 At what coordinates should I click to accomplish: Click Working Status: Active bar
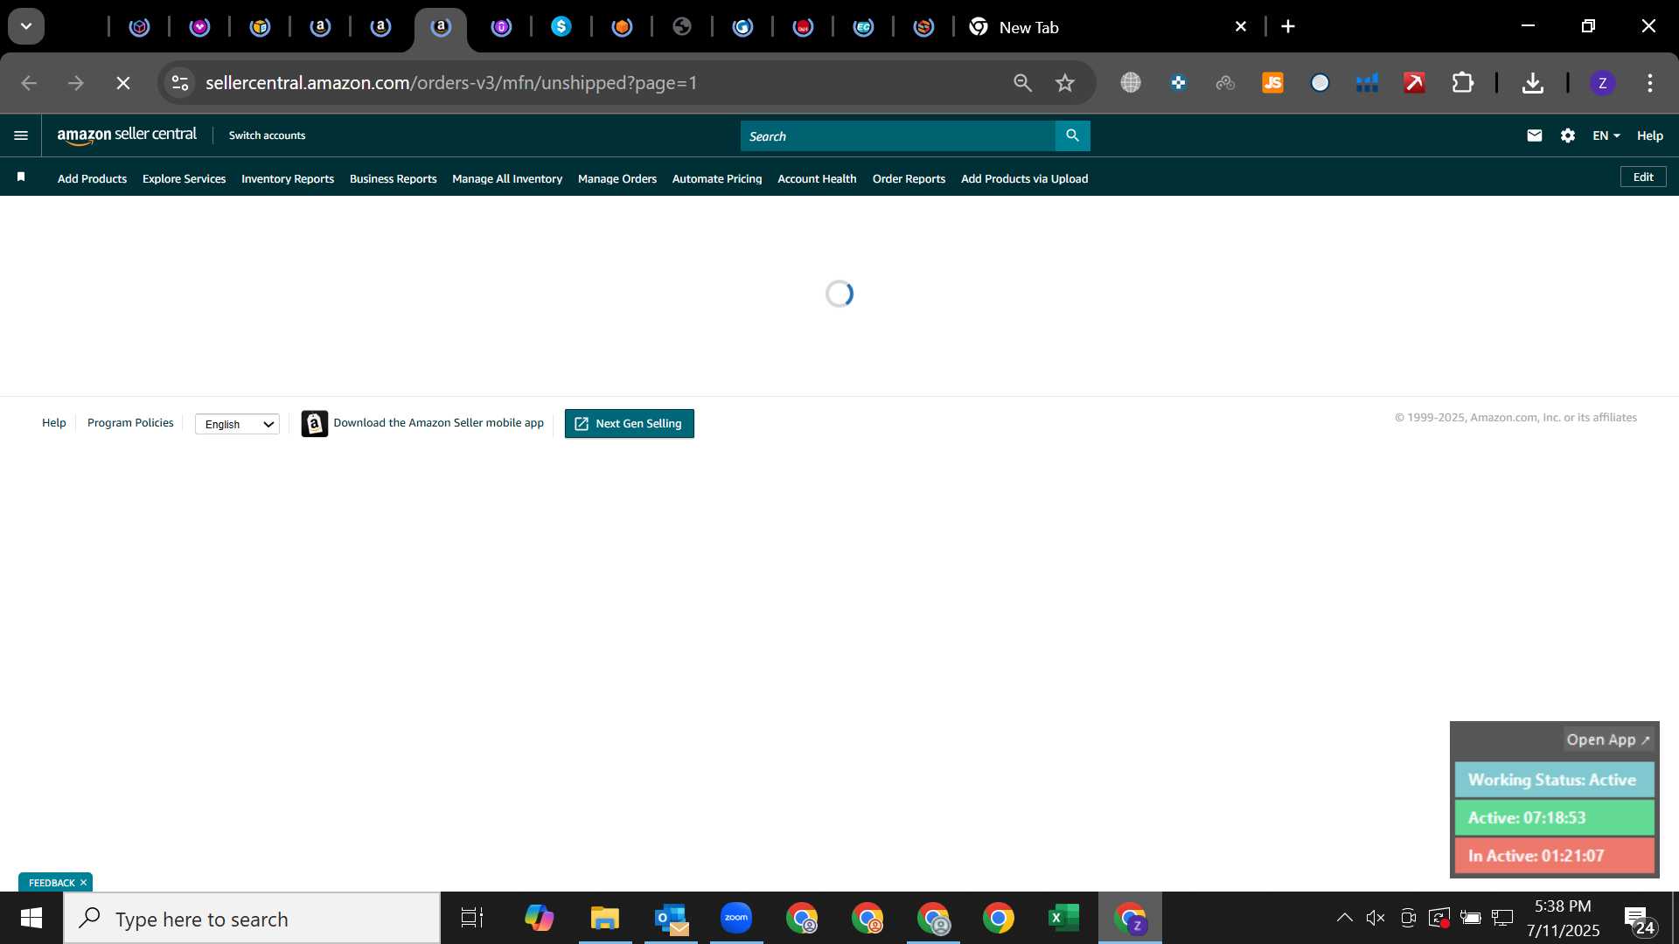coord(1554,780)
